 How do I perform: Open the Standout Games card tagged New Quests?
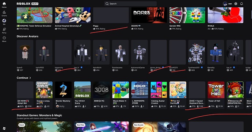pyautogui.click(x=159, y=127)
